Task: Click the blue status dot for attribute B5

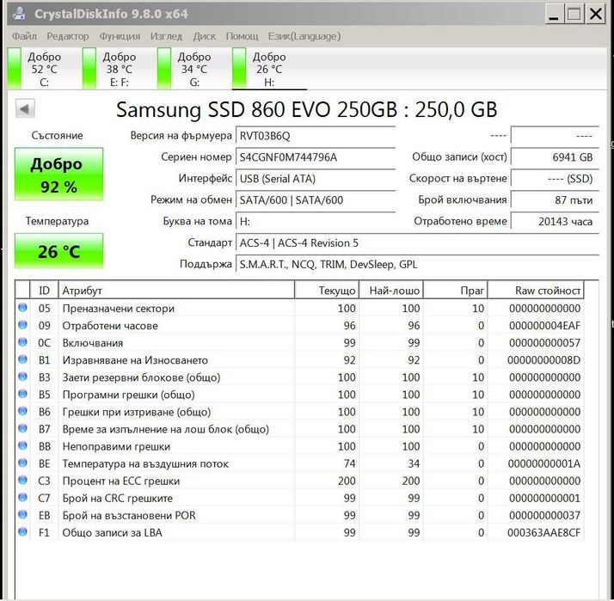Action: (22, 394)
